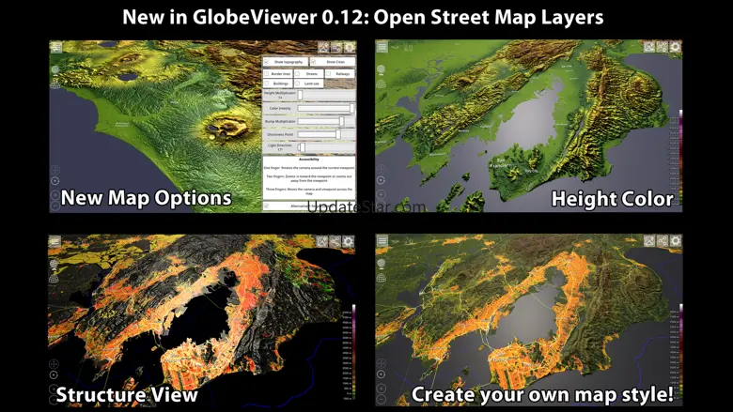
Task: Enable the Buildings checkbox
Action: tap(267, 84)
